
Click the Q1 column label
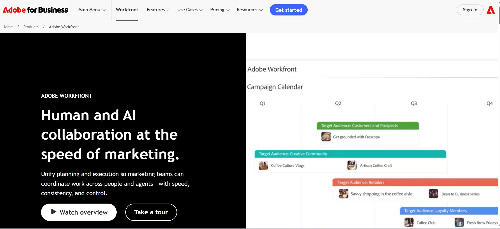pos(262,103)
